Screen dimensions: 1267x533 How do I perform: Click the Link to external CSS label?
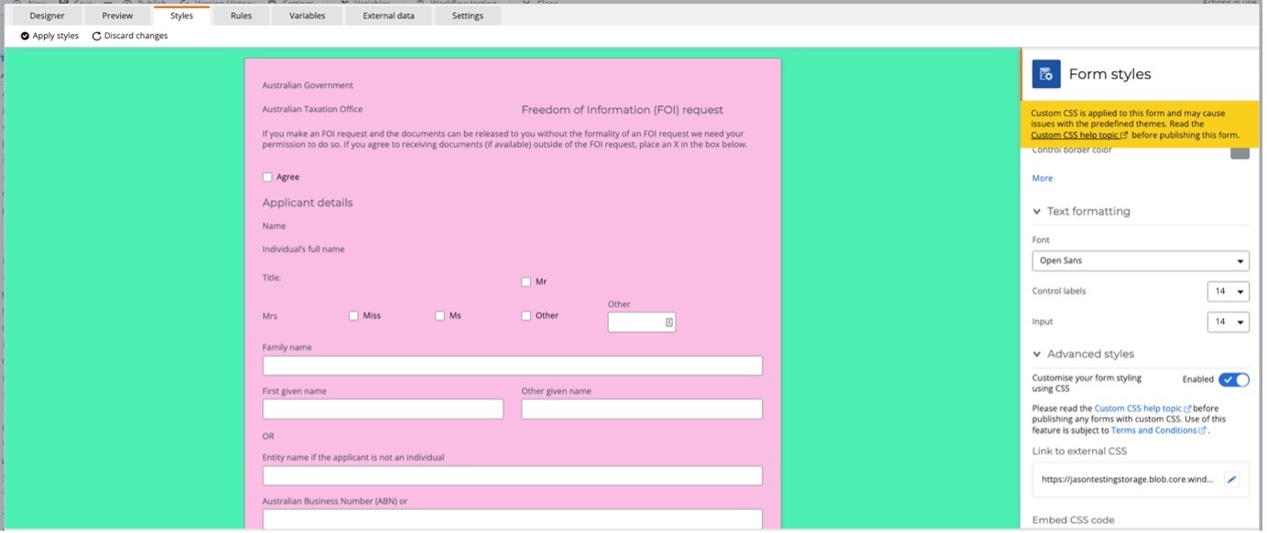point(1081,453)
